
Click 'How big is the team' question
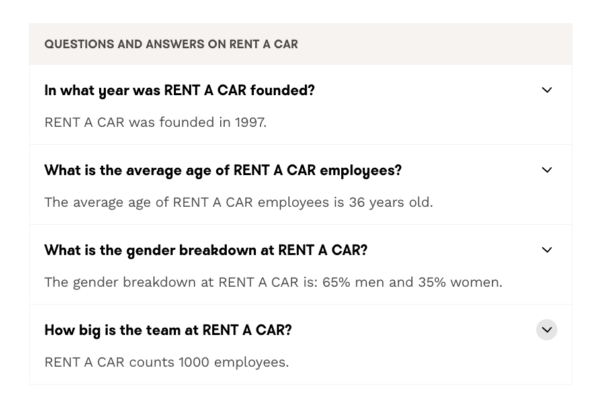coord(168,330)
